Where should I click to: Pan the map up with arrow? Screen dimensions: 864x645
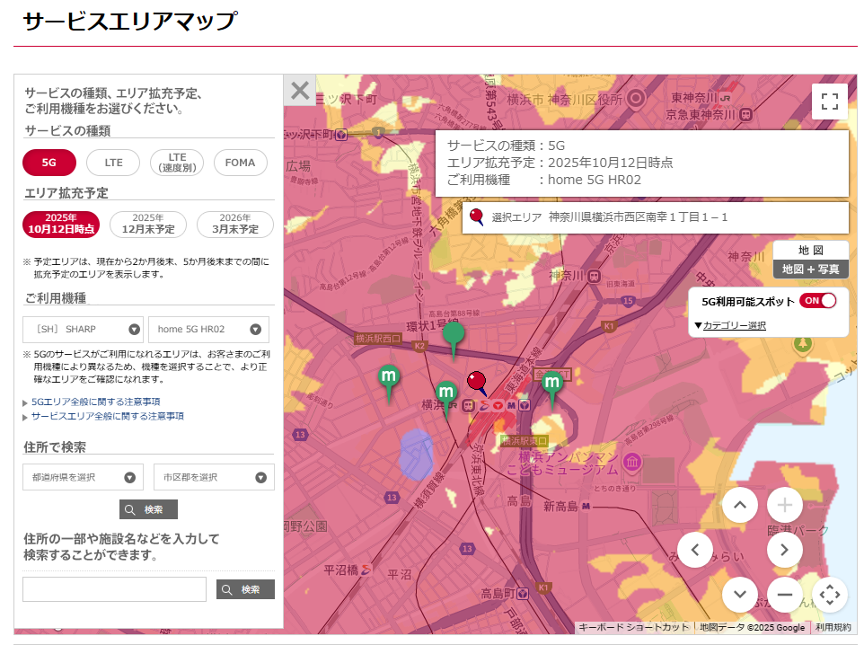tap(739, 505)
